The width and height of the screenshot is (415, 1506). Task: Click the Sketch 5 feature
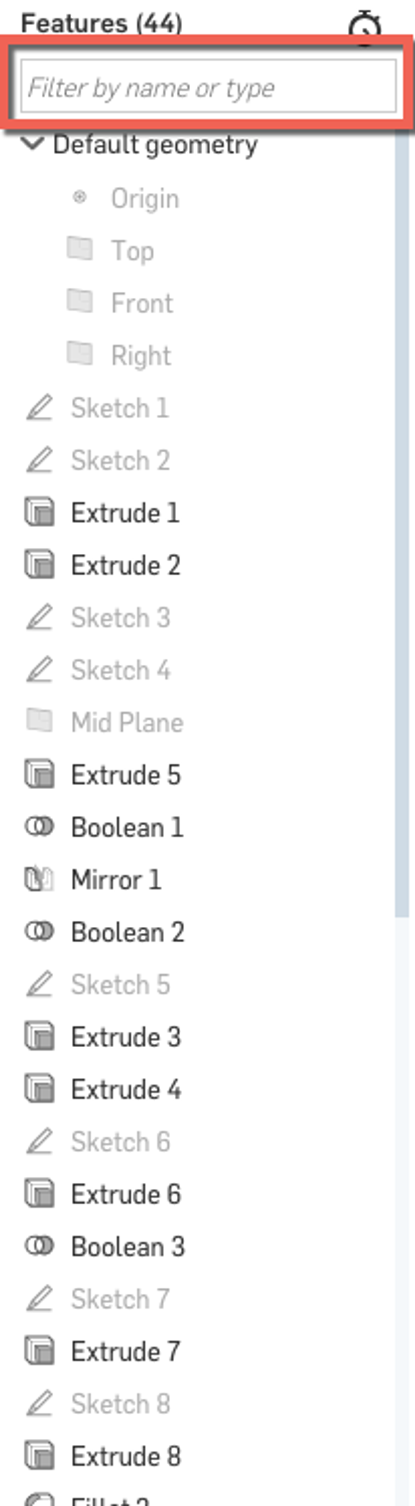coord(120,985)
